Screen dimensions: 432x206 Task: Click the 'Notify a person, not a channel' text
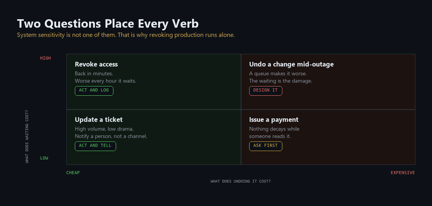tap(111, 136)
